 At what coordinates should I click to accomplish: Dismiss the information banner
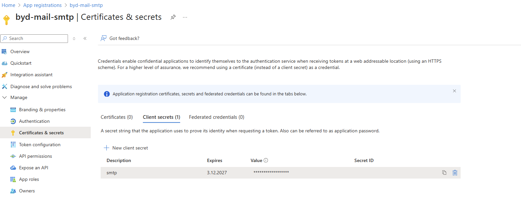pyautogui.click(x=454, y=91)
